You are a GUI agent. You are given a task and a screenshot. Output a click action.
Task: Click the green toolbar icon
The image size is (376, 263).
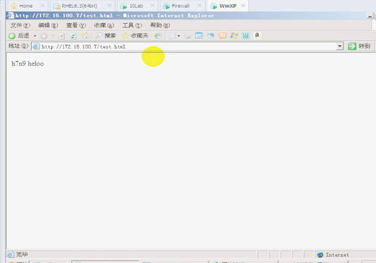click(245, 36)
